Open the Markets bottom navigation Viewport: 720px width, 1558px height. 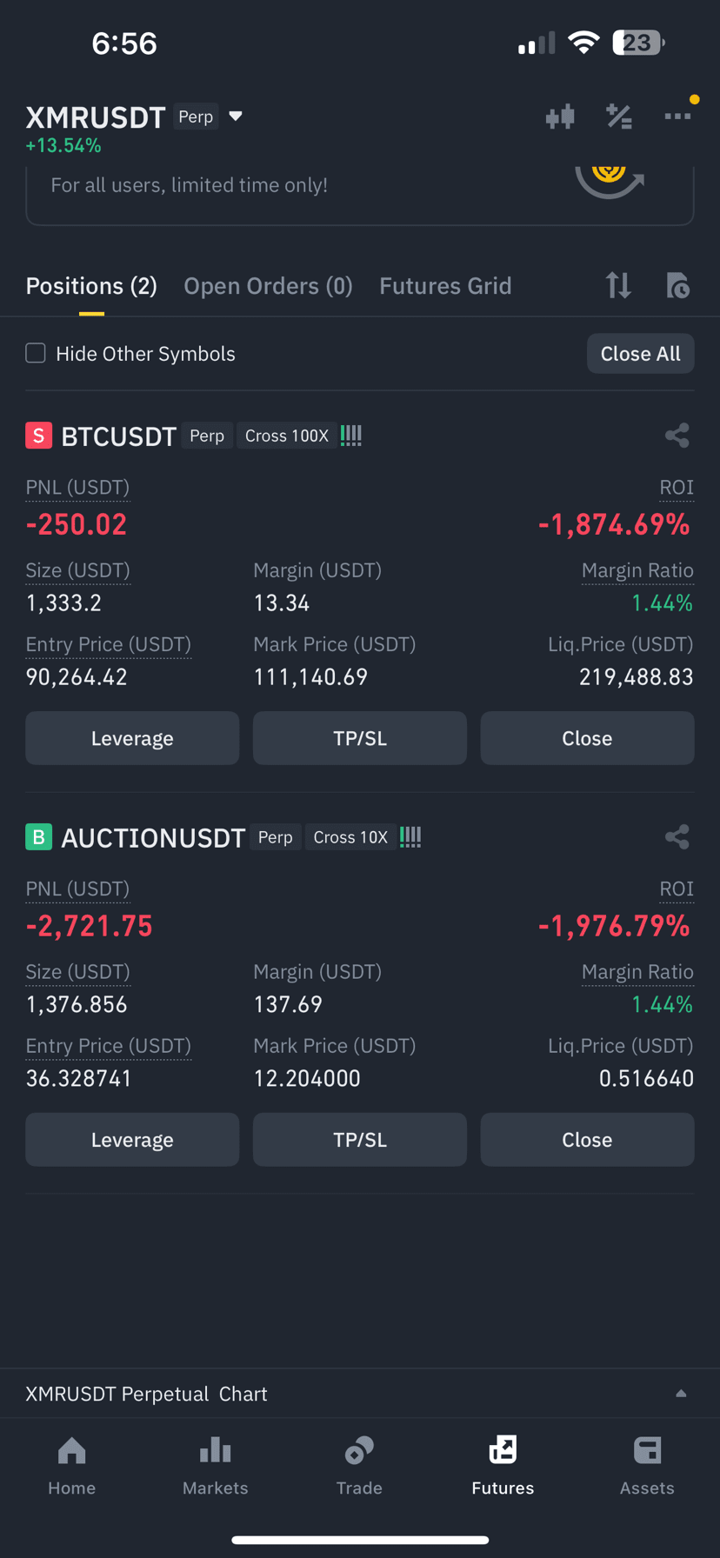tap(215, 1466)
